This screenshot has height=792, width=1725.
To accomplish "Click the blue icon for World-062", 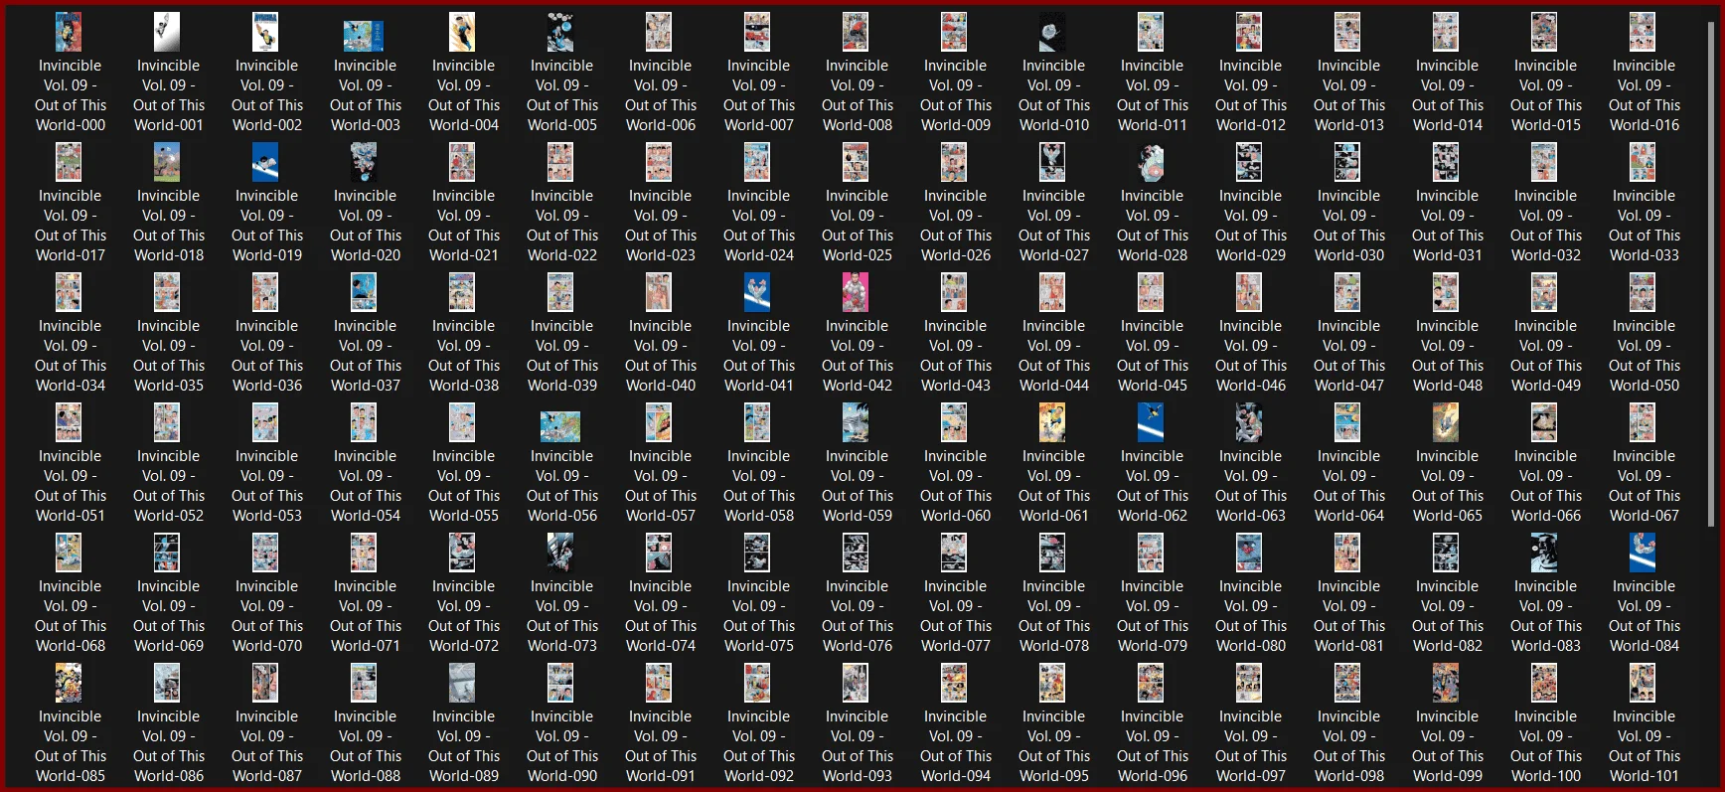I will tap(1151, 423).
